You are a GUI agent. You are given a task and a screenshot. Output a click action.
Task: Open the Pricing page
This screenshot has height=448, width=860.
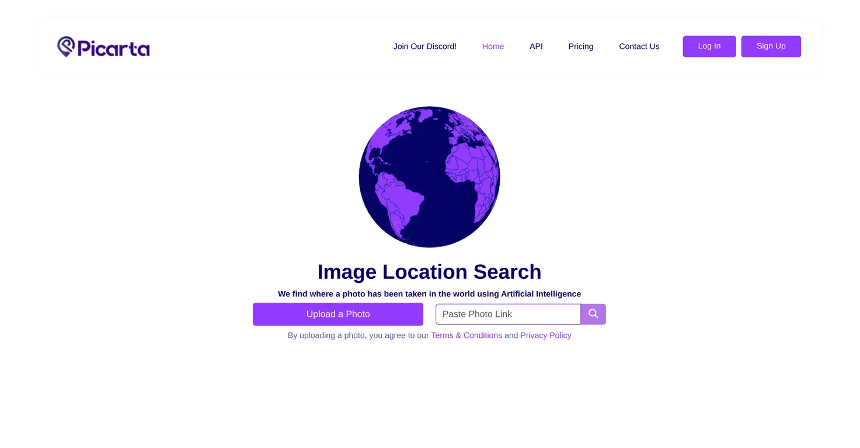click(x=581, y=47)
